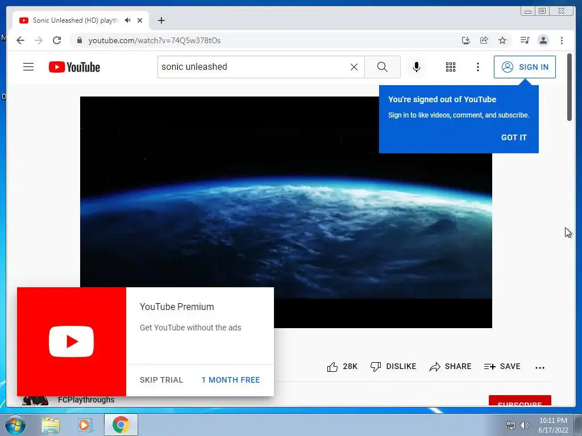Reload the page
This screenshot has height=436, width=582.
[57, 40]
